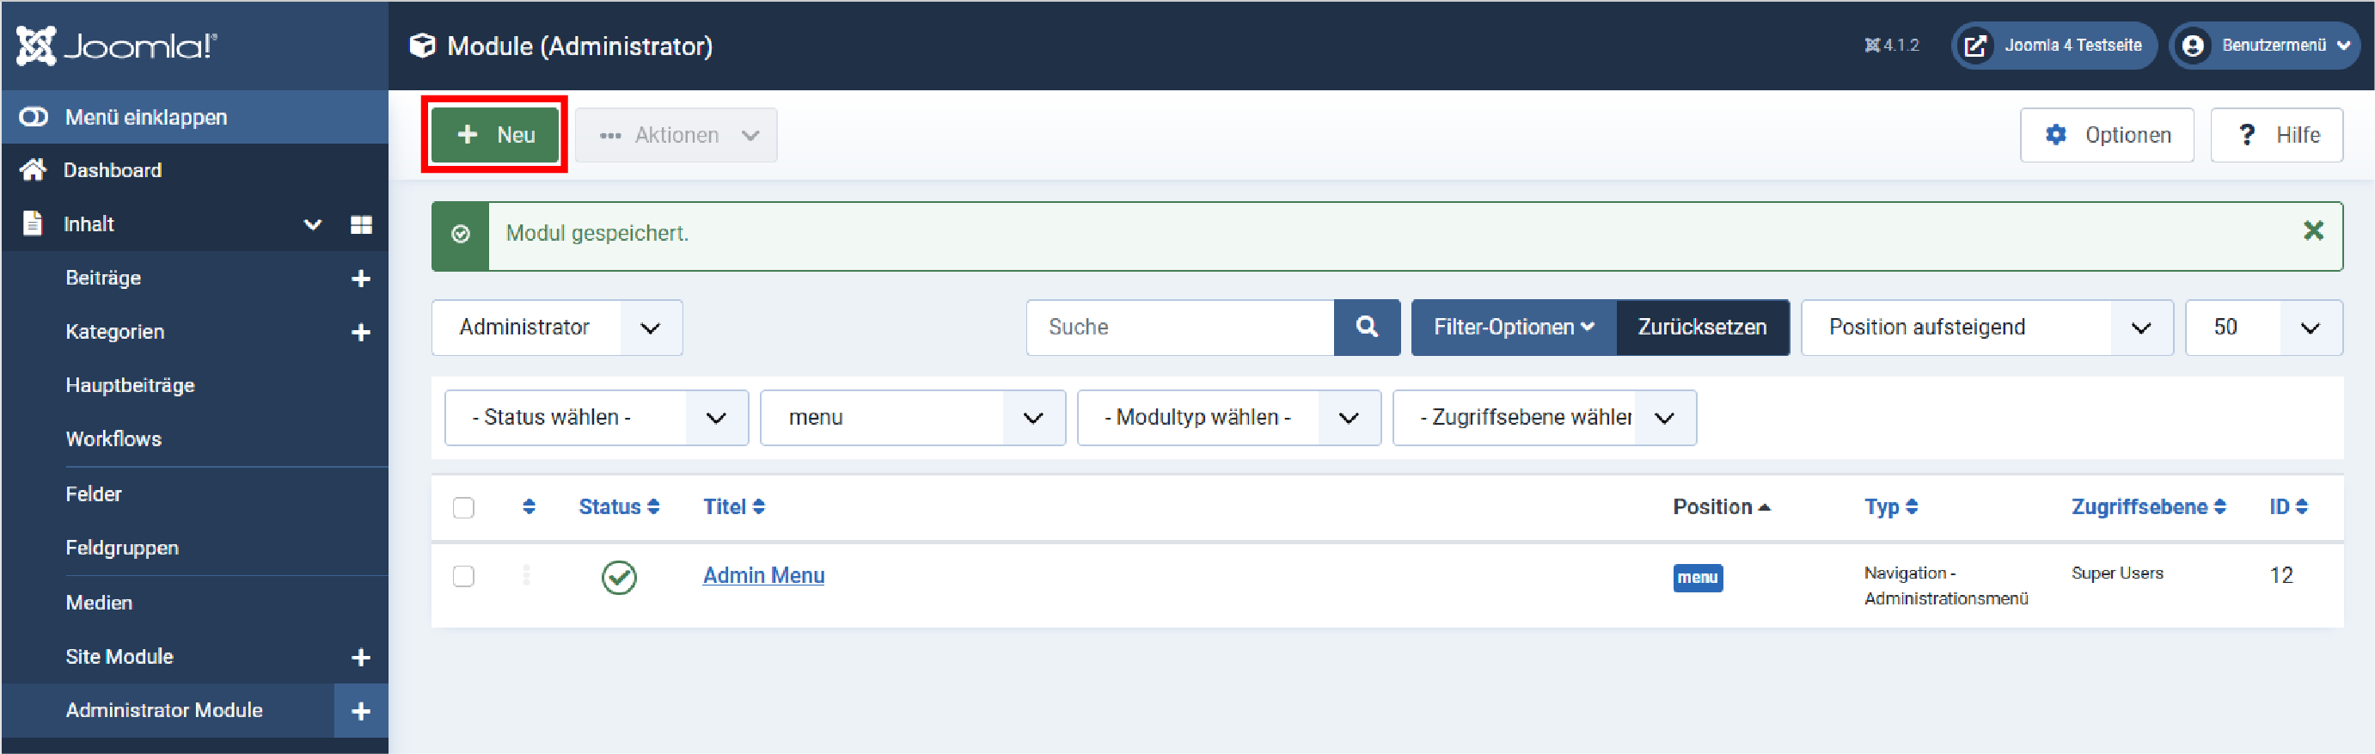Open Inhalt dashboard grid icon

(x=360, y=225)
